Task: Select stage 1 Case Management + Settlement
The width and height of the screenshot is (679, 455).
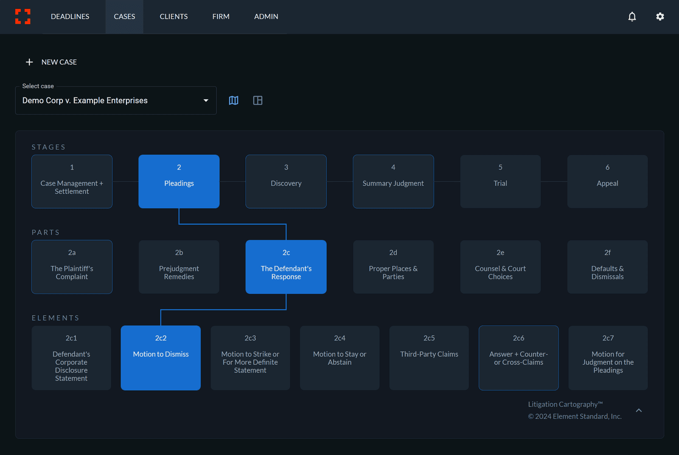Action: coord(72,181)
